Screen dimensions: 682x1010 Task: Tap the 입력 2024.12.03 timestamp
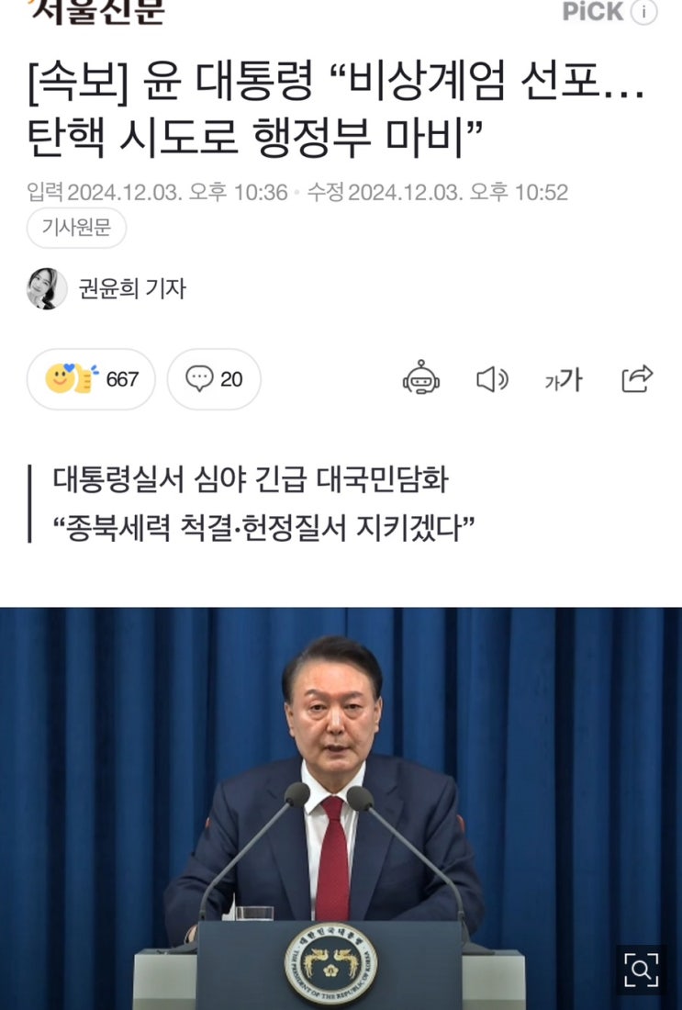coord(157,193)
